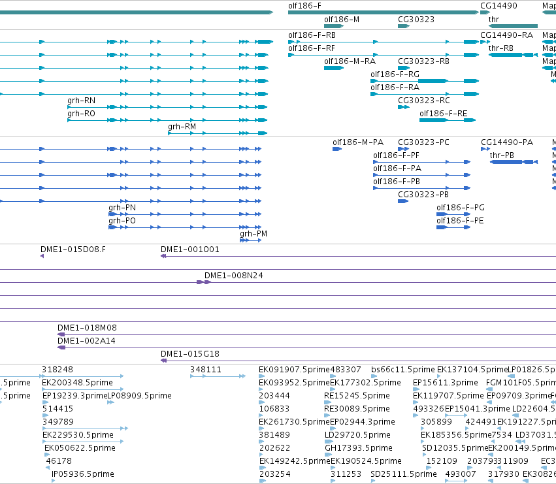
Task: Click the grh-PO protein label
Action: pyautogui.click(x=122, y=221)
